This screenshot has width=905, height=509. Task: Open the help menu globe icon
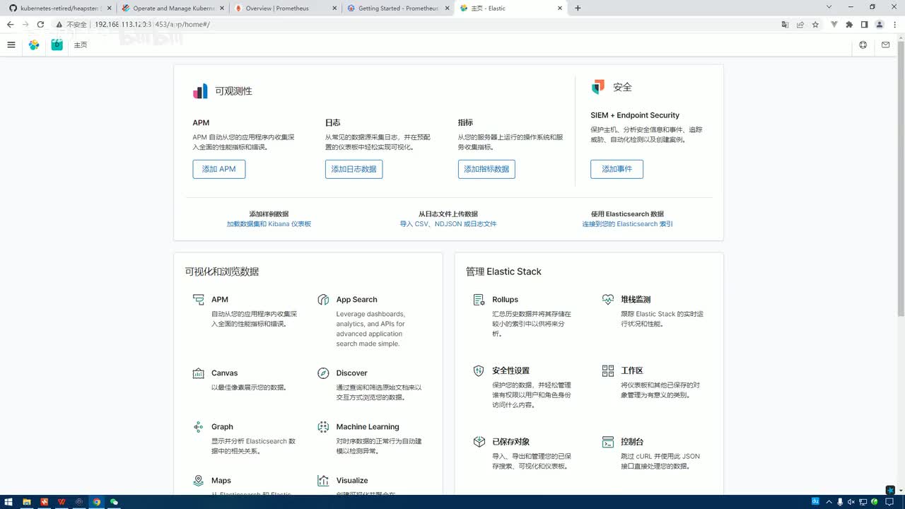(863, 45)
